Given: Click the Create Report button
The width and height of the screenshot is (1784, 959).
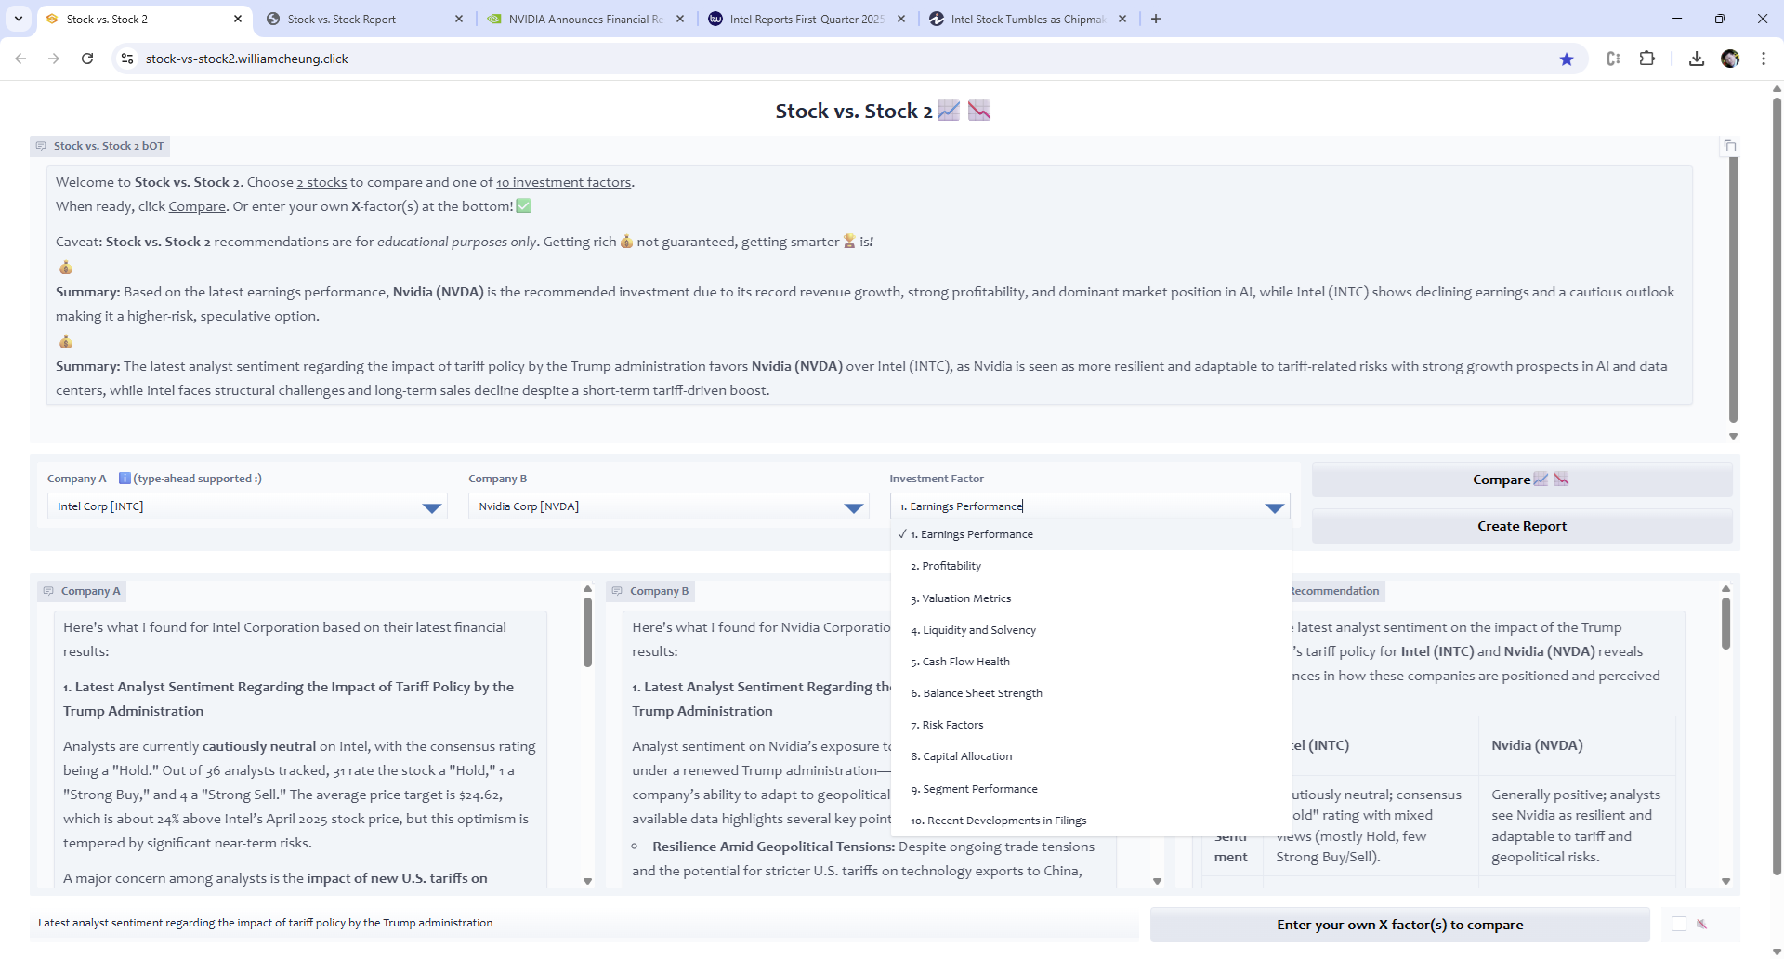Looking at the screenshot, I should tap(1522, 526).
